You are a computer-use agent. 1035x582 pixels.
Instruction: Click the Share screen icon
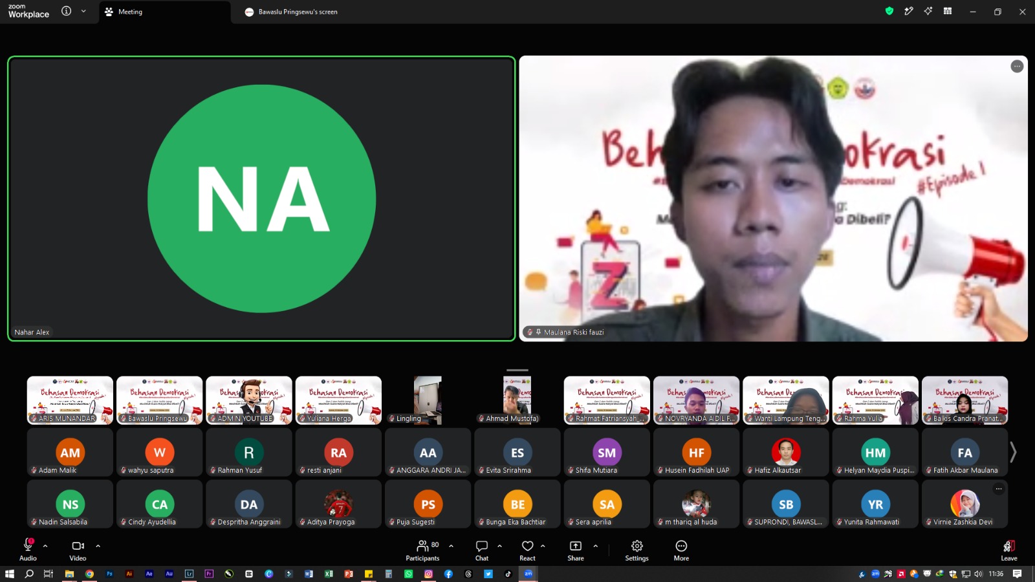tap(576, 549)
